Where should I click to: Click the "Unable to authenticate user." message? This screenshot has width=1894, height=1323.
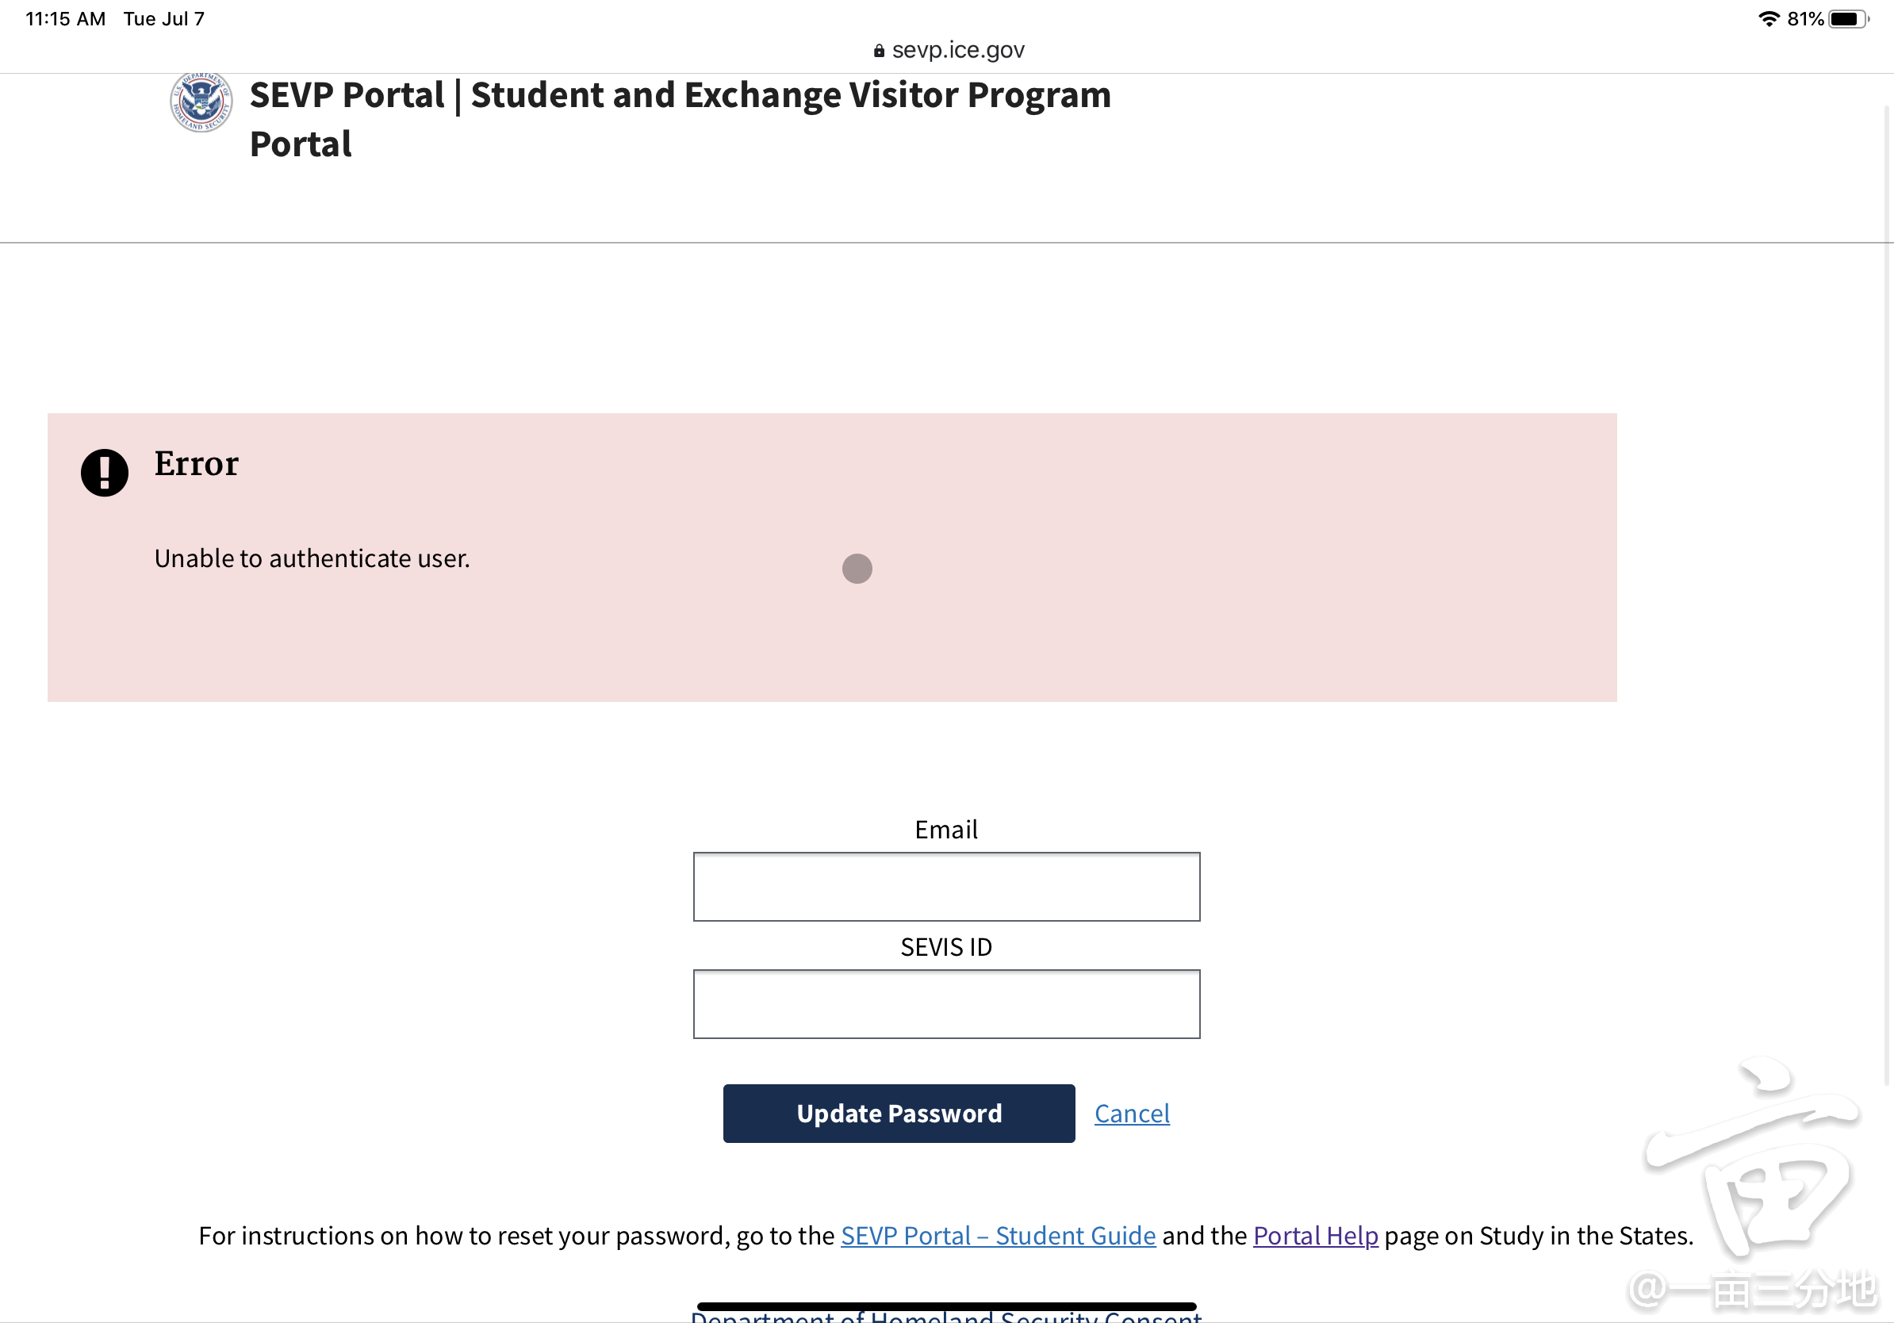(312, 558)
